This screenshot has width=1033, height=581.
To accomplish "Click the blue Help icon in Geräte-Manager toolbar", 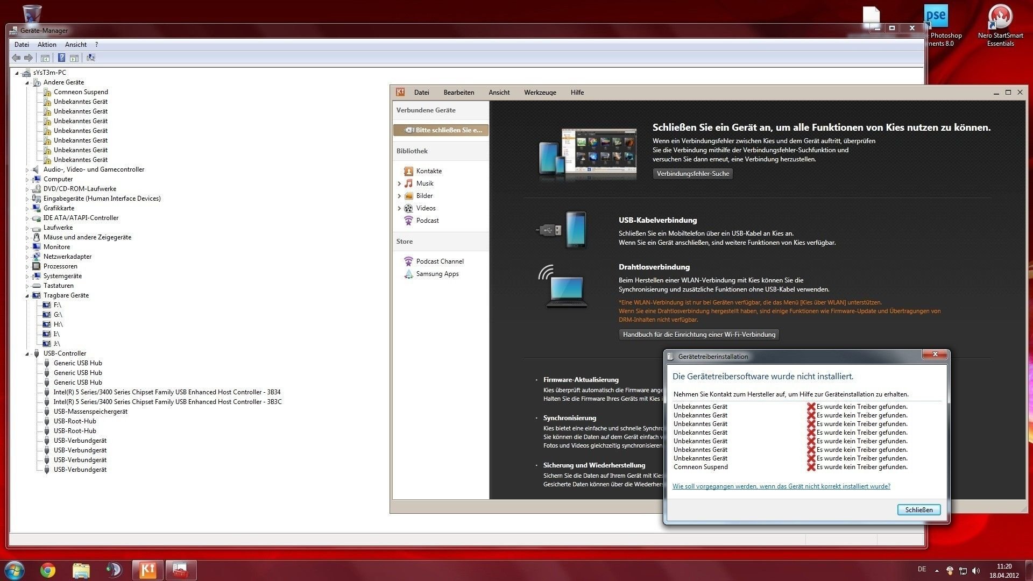I will [61, 58].
